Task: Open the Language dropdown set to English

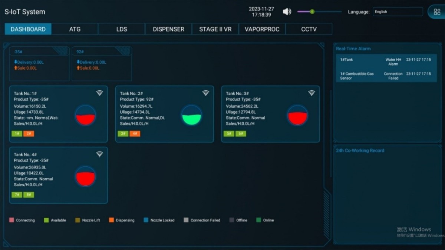Action: point(398,12)
